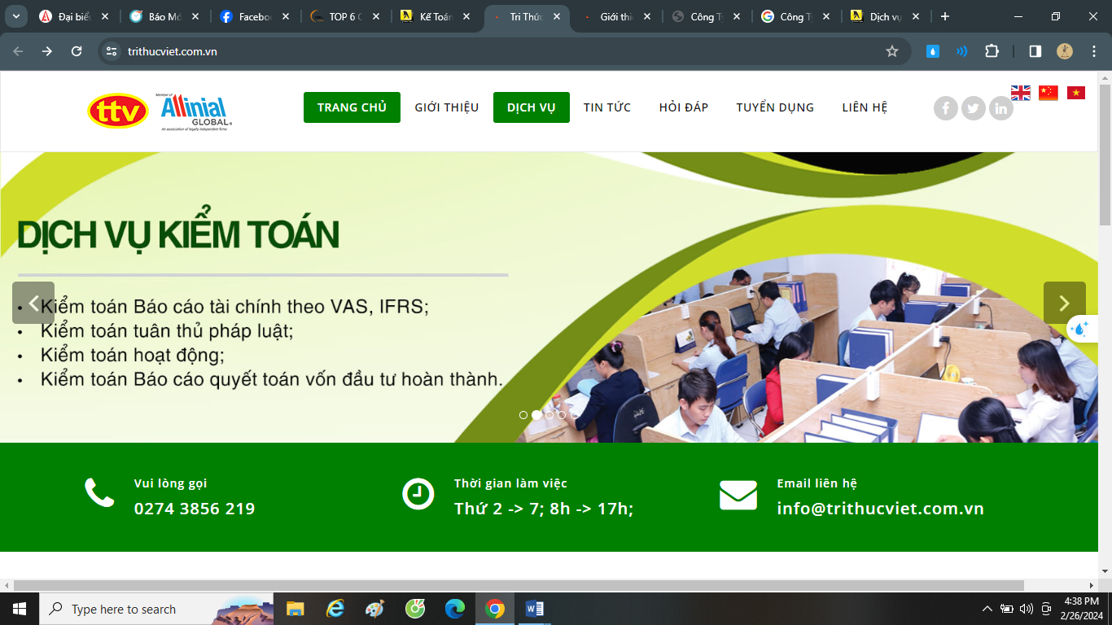Open the Chrome extensions puzzle icon

[x=992, y=51]
